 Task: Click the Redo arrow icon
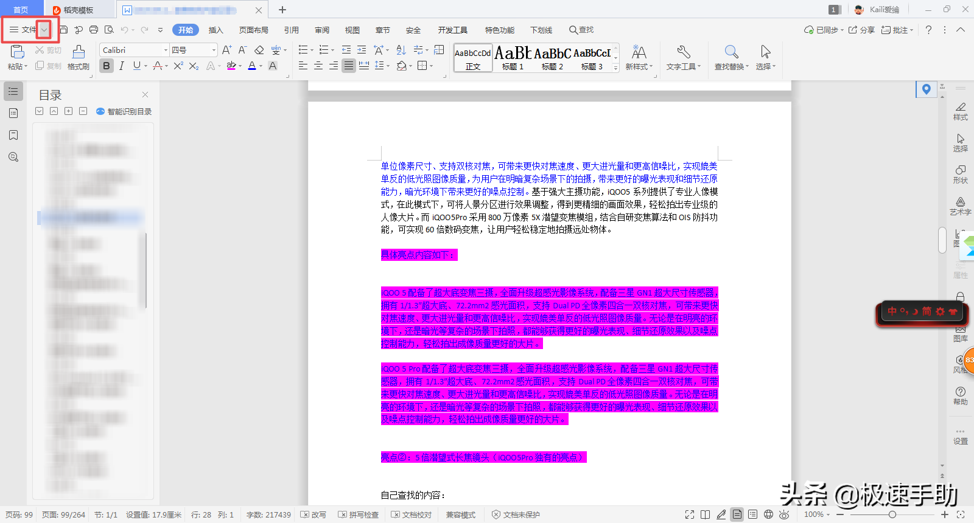[144, 30]
